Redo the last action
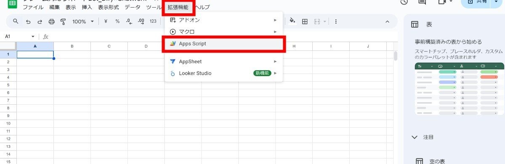This screenshot has height=164, width=505. point(40,21)
